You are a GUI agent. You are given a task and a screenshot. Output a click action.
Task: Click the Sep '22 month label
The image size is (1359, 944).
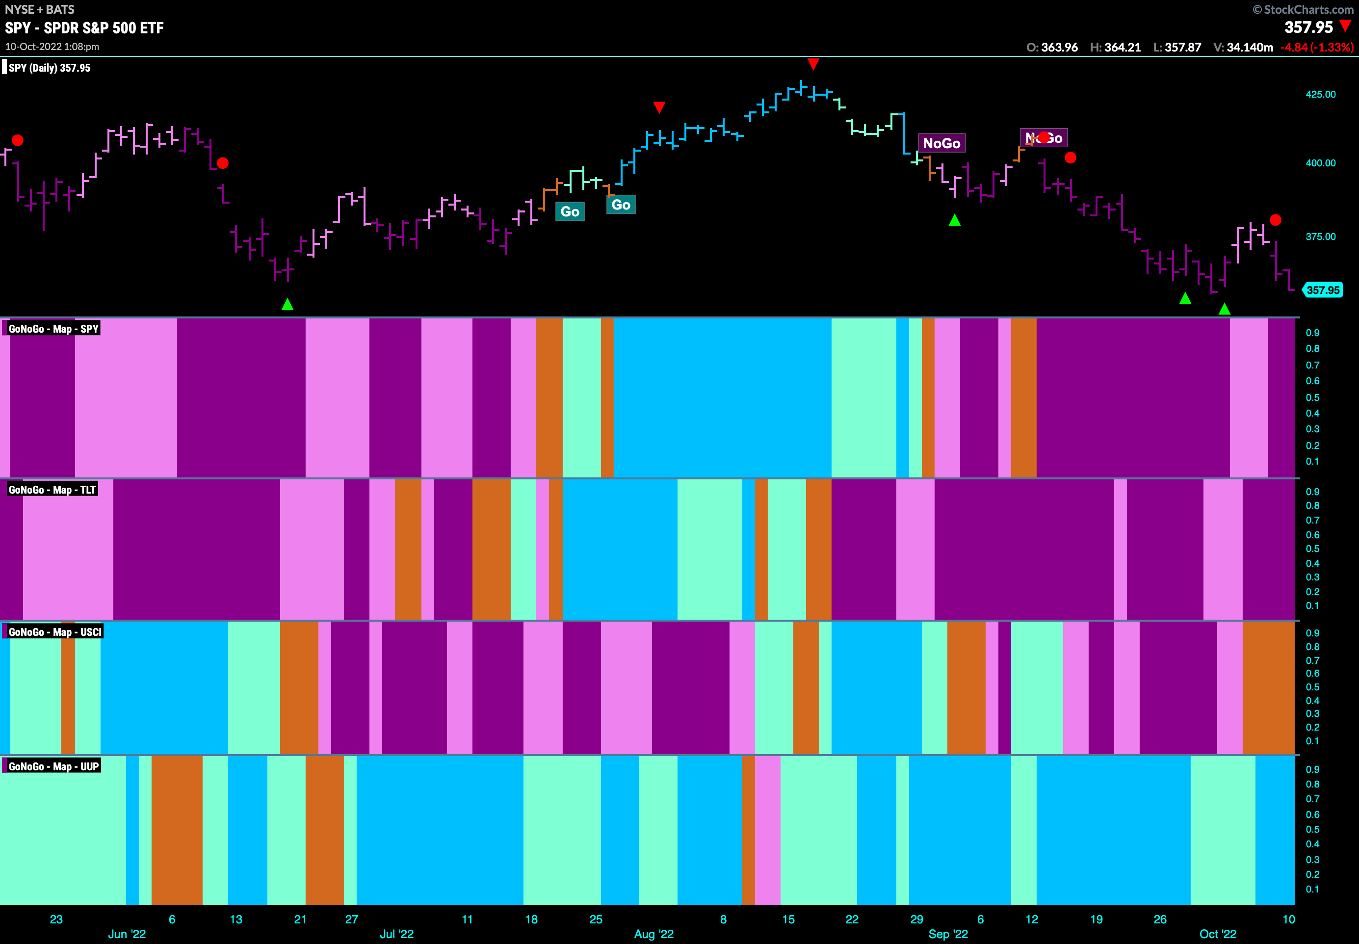pyautogui.click(x=948, y=934)
